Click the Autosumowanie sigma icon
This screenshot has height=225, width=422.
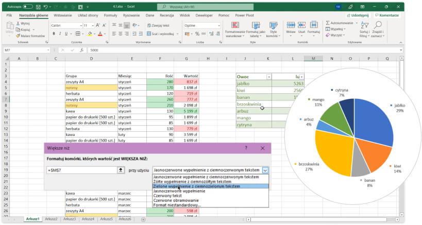click(328, 23)
